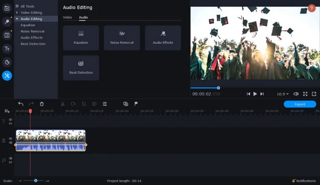The width and height of the screenshot is (320, 185).
Task: Select Beat Detection in the sidebar list
Action: pyautogui.click(x=33, y=44)
